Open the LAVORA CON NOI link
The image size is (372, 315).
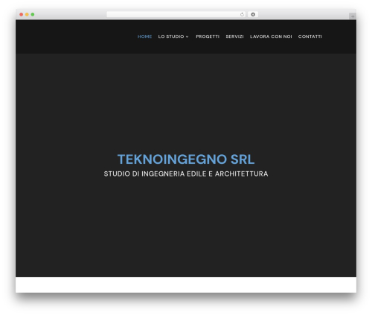[271, 36]
